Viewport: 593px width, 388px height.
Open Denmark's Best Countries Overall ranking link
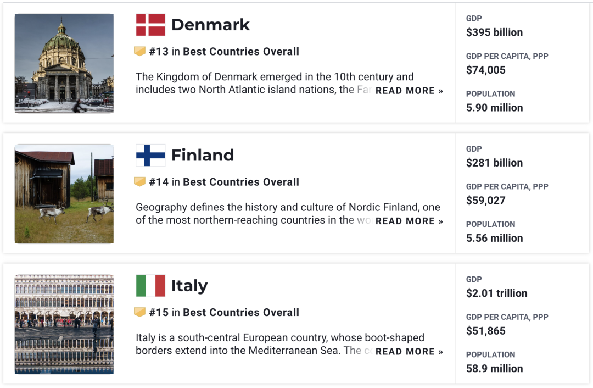click(x=241, y=52)
